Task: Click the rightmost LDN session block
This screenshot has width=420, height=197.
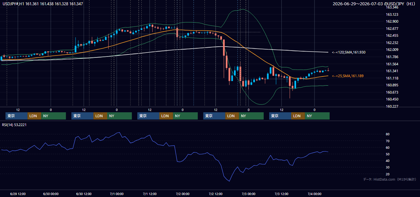Action: (298, 116)
